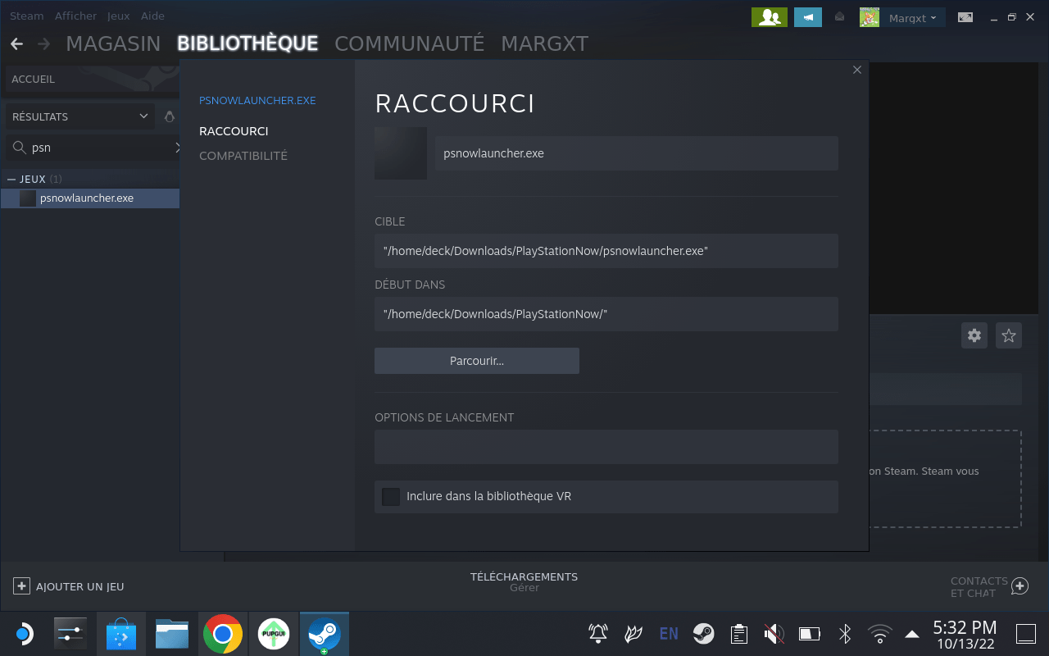1049x656 pixels.
Task: Click the Steam system tray icon
Action: [703, 634]
